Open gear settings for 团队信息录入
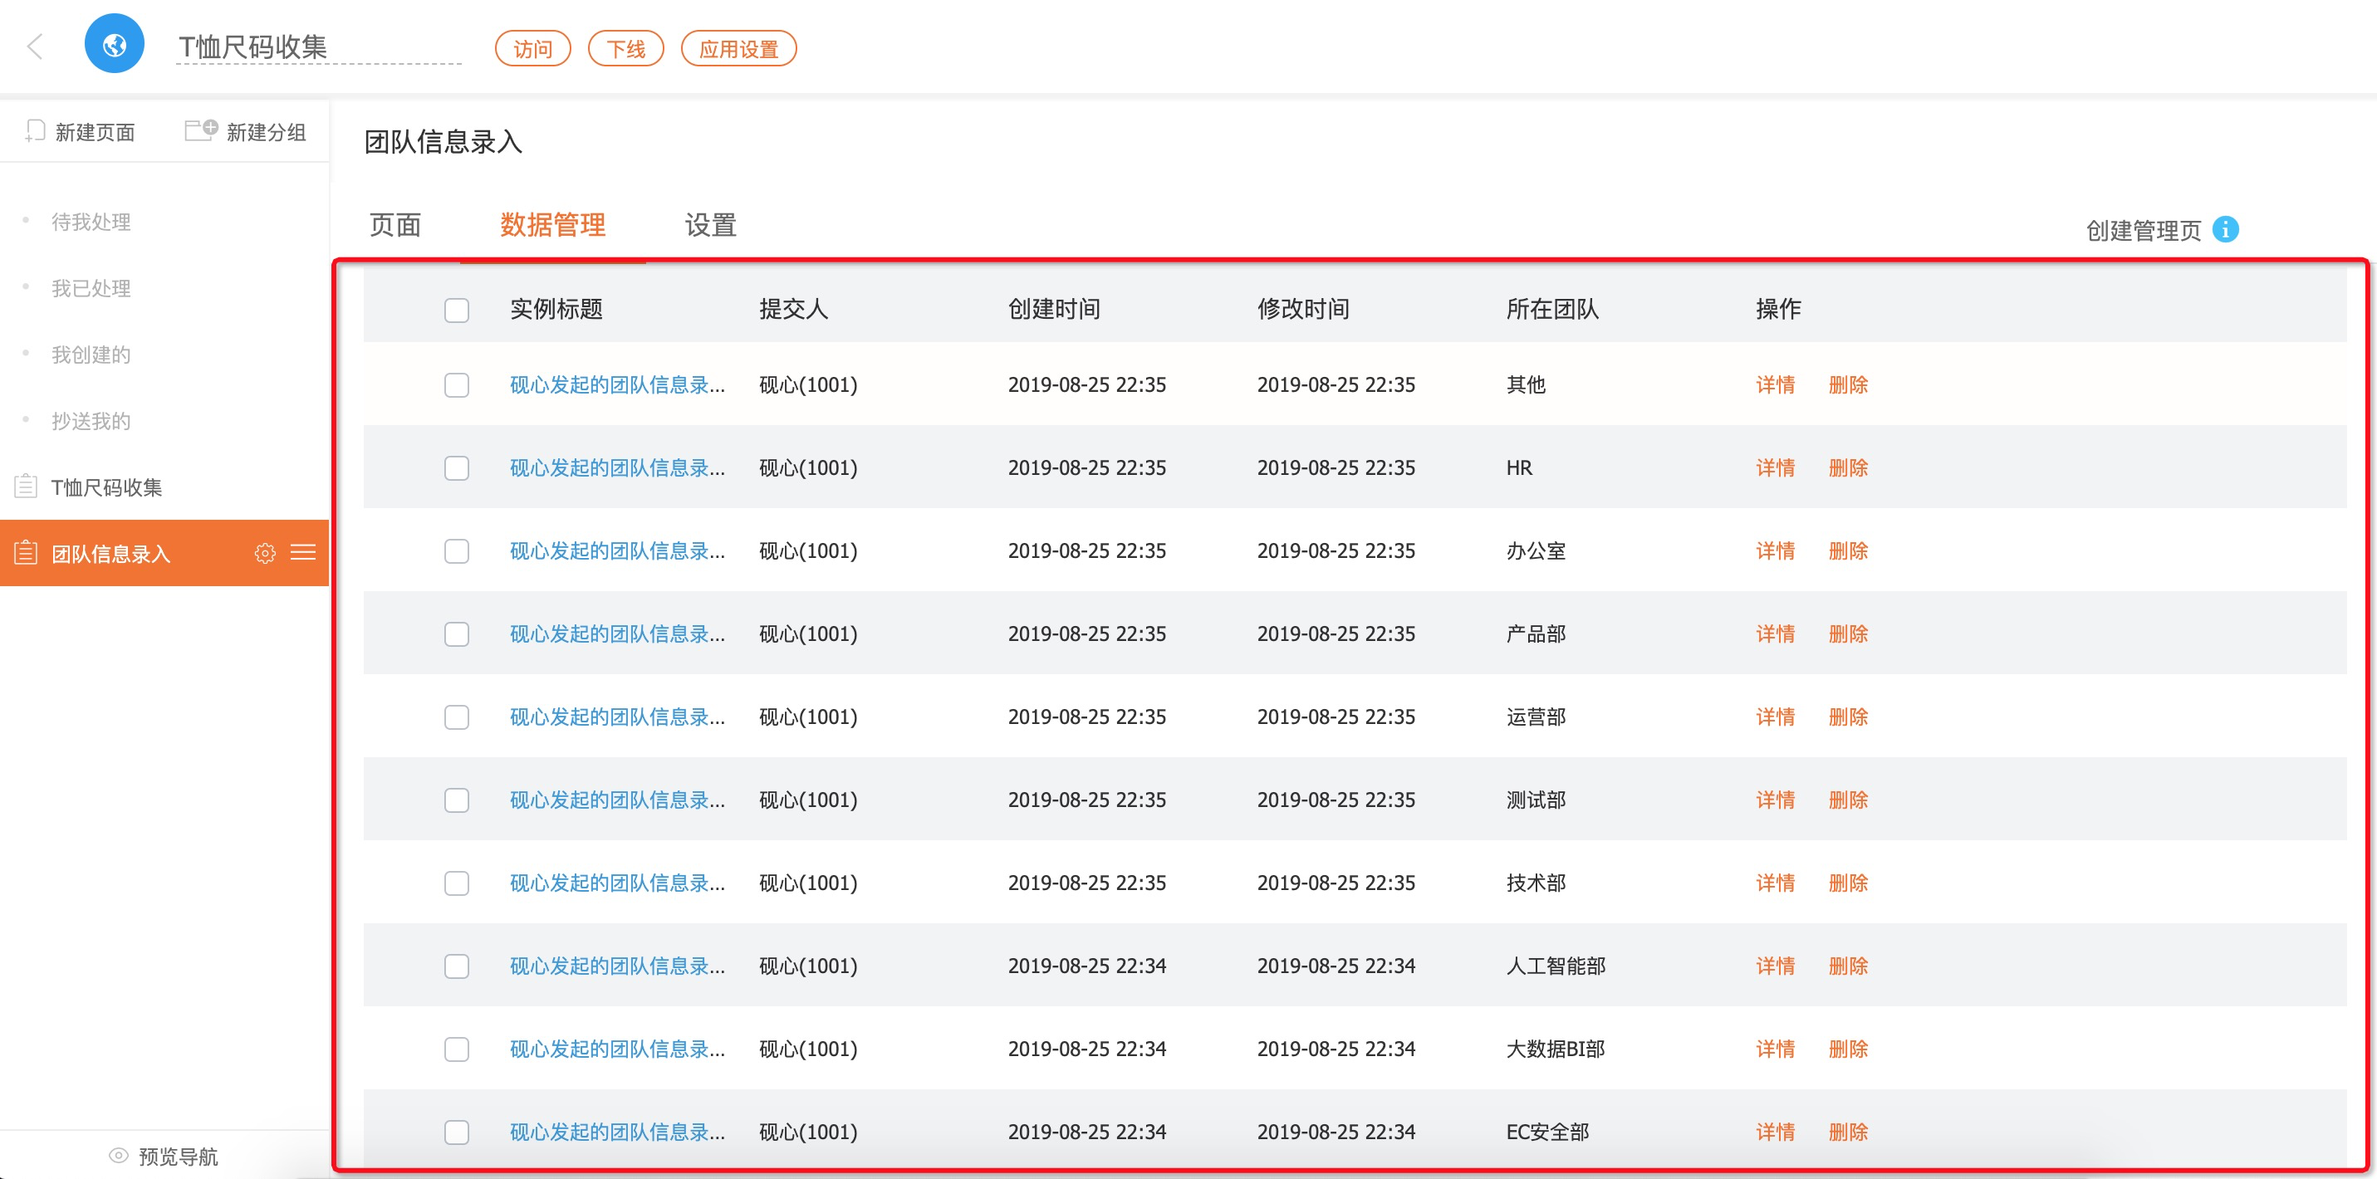 click(265, 553)
